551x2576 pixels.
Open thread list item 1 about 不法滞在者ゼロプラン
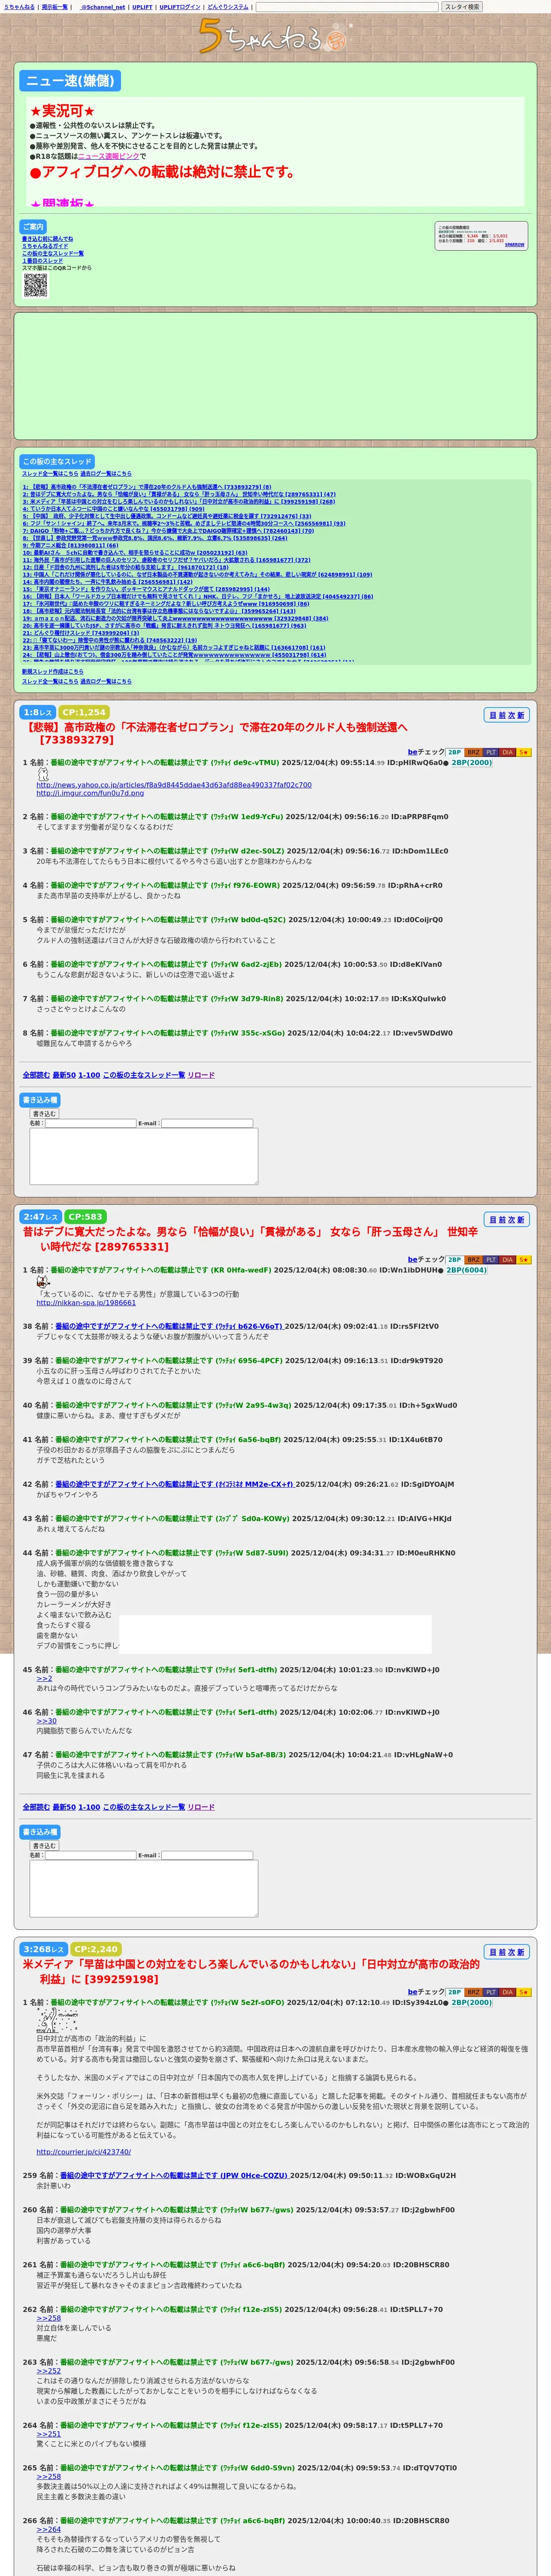click(x=147, y=487)
